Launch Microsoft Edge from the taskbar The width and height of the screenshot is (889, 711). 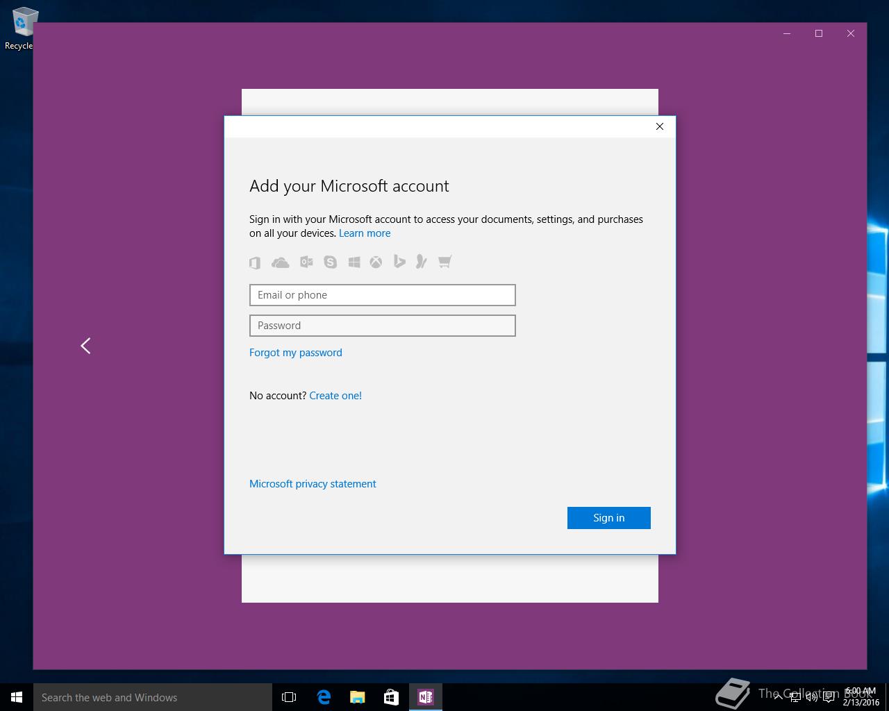tap(324, 697)
